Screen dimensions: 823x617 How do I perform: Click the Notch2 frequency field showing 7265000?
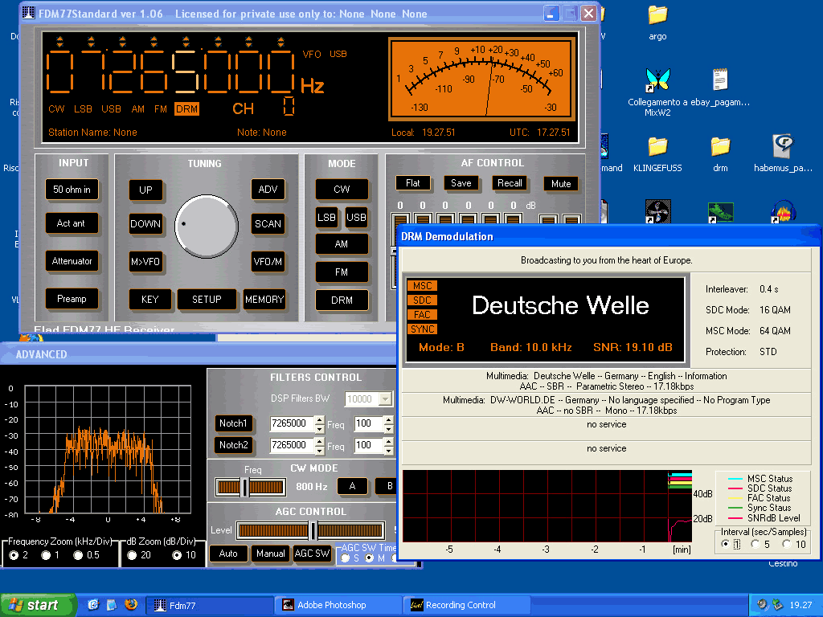[293, 445]
